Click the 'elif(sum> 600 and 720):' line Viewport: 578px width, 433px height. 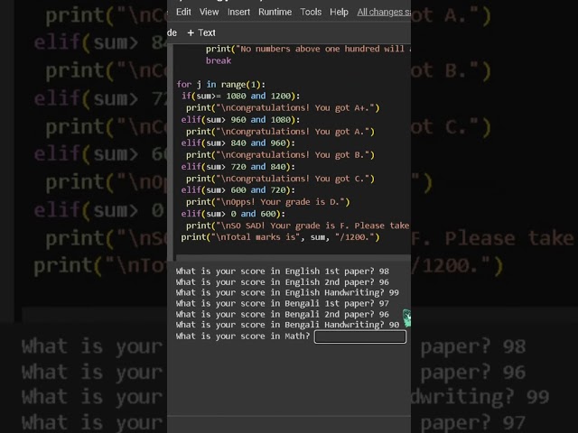238,190
